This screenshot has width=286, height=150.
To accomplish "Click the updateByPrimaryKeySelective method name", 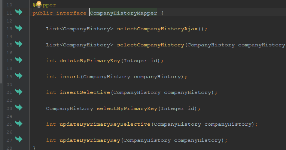I will 105,124.
